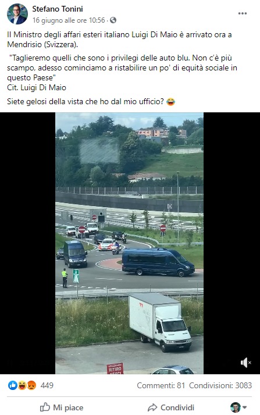This screenshot has width=260, height=415.
Task: Click the angry reaction icon
Action: 31,385
